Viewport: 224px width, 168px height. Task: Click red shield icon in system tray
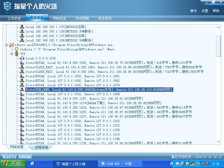(x=208, y=164)
